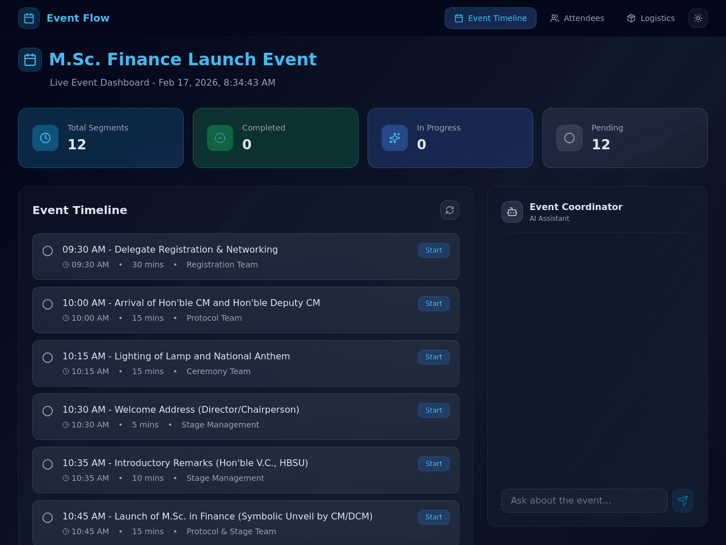Click '10:15 AM - Lighting of Lamp and National Anthem'

[176, 357]
